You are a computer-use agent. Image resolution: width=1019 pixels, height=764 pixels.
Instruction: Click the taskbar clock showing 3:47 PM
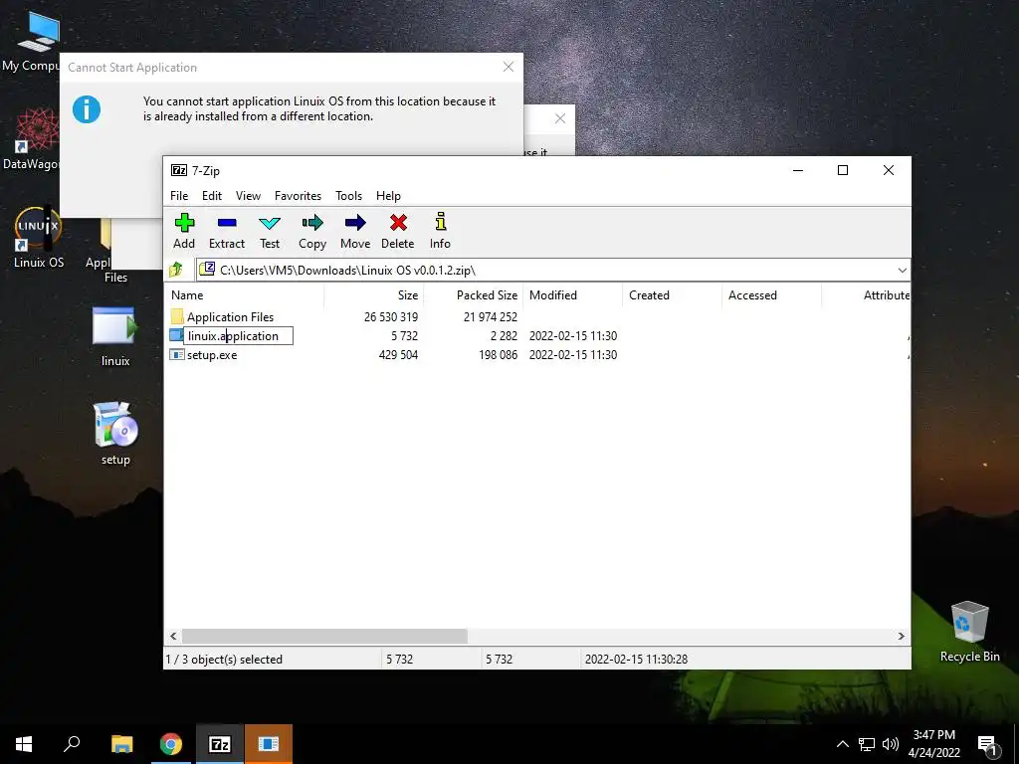pyautogui.click(x=933, y=744)
